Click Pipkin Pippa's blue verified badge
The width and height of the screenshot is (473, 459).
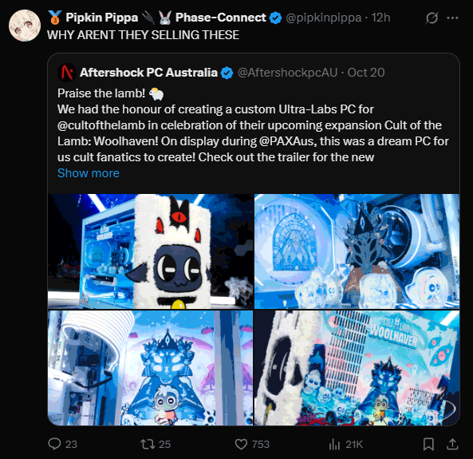coord(275,18)
